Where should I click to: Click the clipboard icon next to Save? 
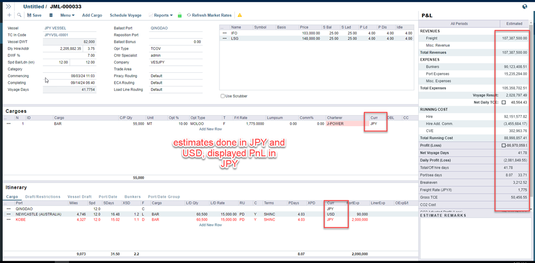[51, 15]
